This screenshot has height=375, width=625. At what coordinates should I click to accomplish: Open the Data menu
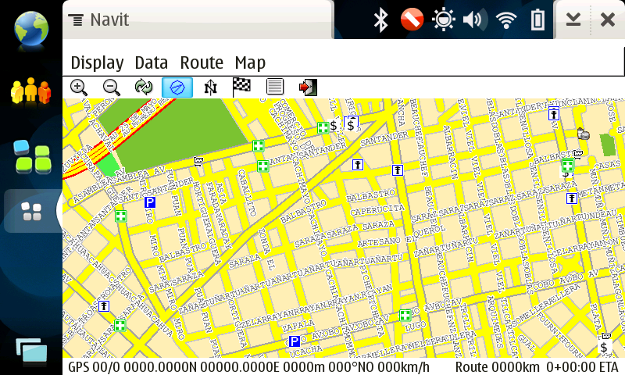pyautogui.click(x=152, y=62)
